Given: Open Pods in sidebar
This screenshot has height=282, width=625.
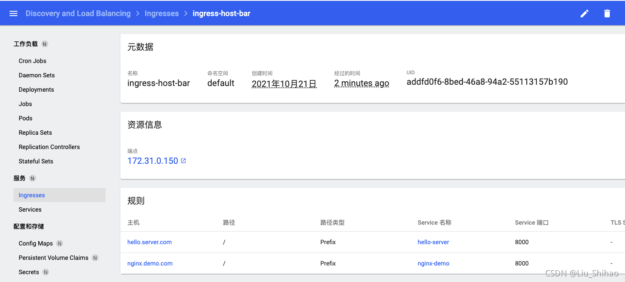Looking at the screenshot, I should tap(26, 118).
